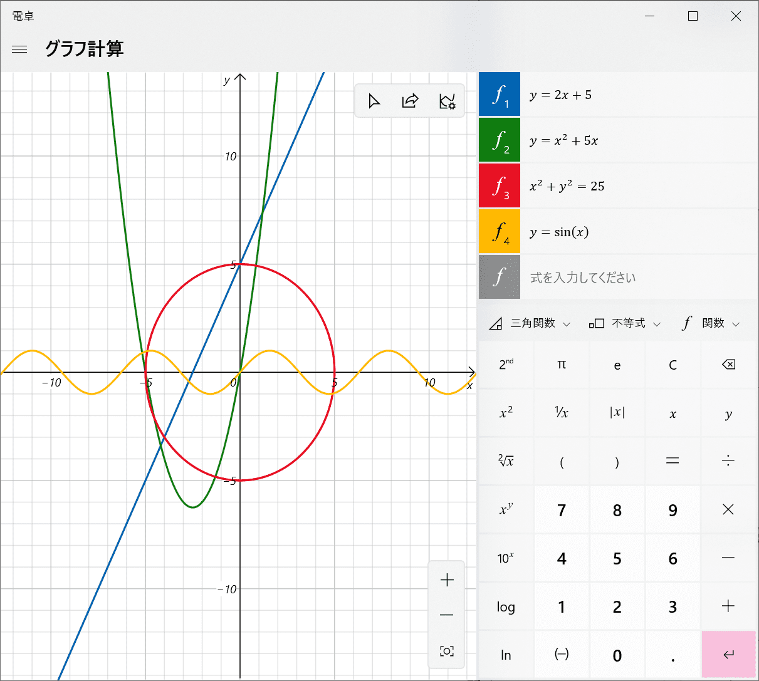Open the hamburger navigation menu
Image resolution: width=759 pixels, height=681 pixels.
[x=19, y=49]
